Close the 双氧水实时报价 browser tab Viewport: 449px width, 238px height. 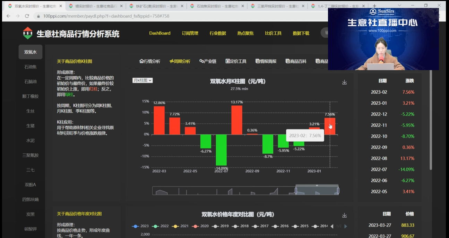tap(61, 6)
